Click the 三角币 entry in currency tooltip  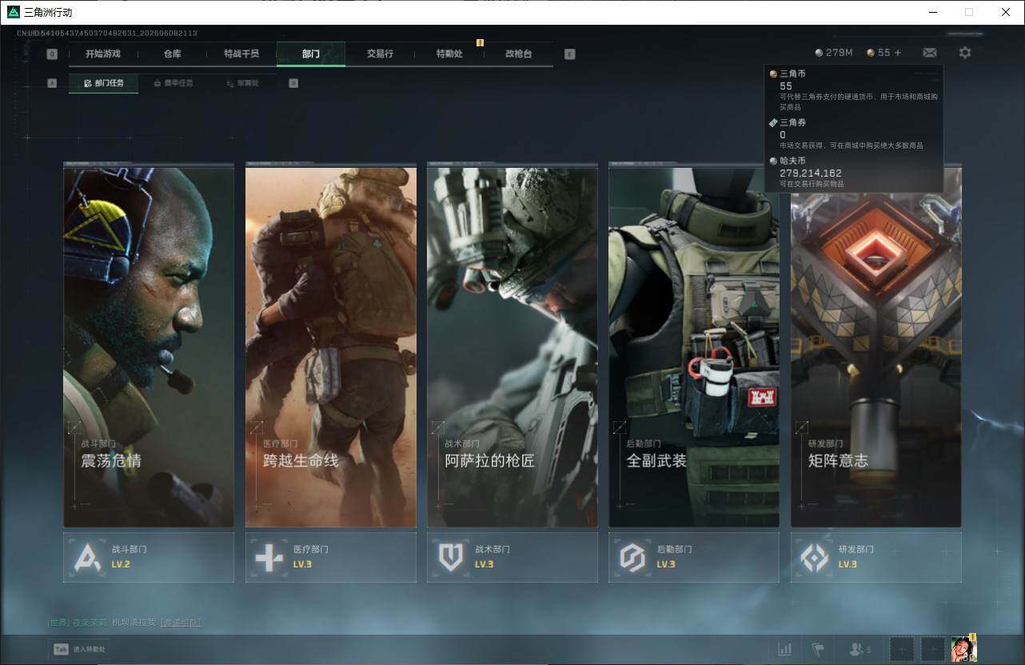(x=854, y=90)
